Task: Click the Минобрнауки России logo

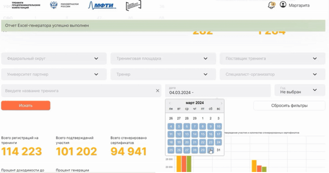Action: [x=64, y=5]
